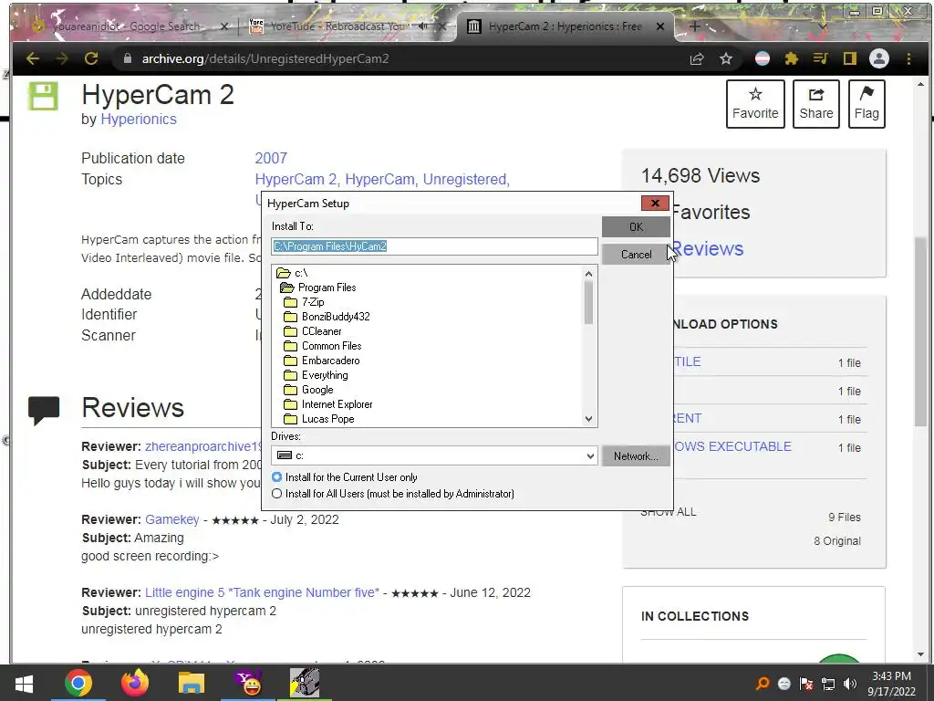Select the BonziBuddy432 folder
The height and width of the screenshot is (701, 934).
point(327,317)
